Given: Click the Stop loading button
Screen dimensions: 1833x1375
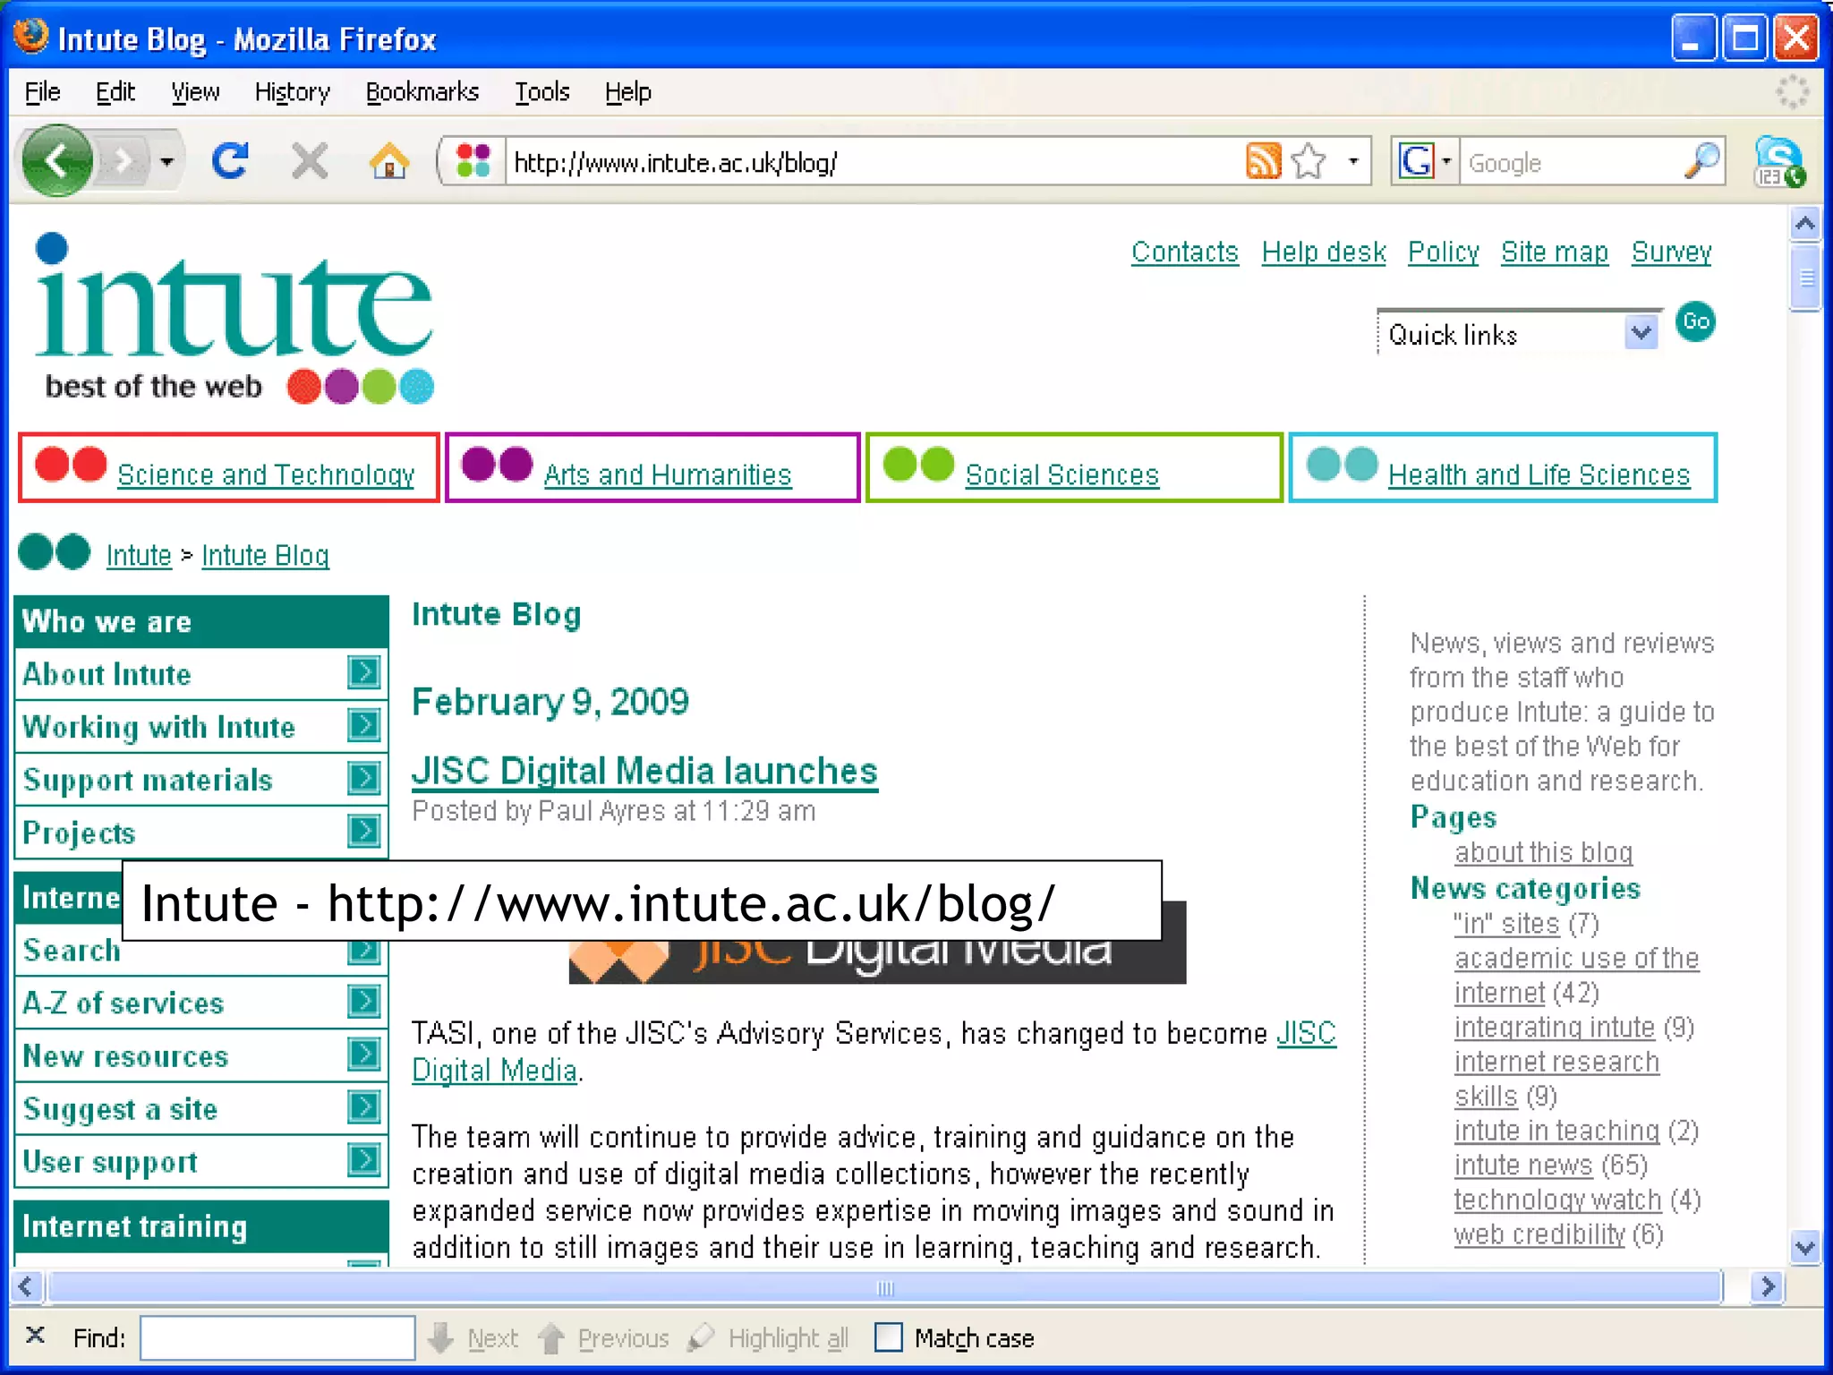Looking at the screenshot, I should coord(310,162).
